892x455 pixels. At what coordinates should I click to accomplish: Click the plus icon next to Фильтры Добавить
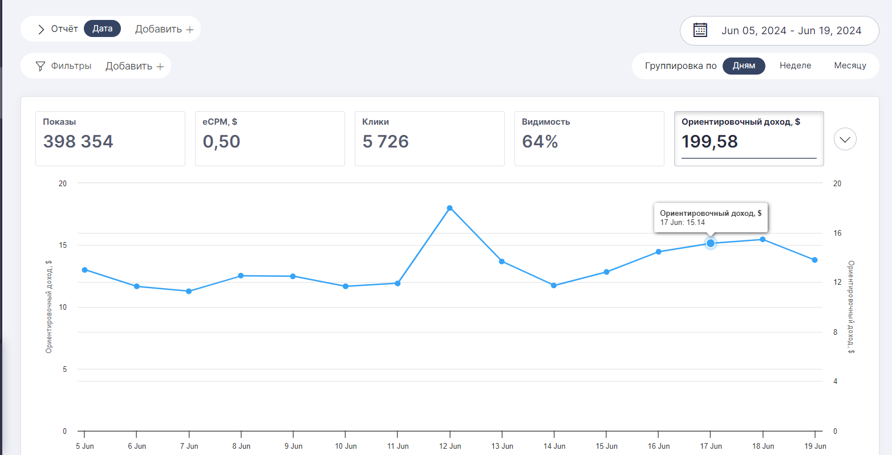point(160,67)
